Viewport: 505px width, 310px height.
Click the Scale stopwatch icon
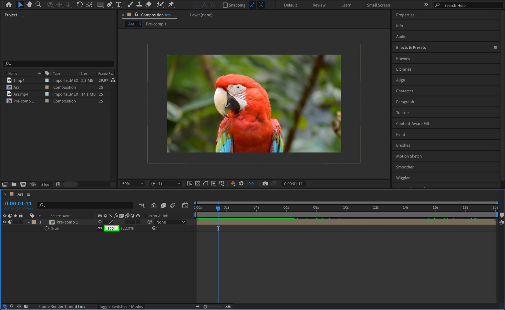[x=46, y=228]
